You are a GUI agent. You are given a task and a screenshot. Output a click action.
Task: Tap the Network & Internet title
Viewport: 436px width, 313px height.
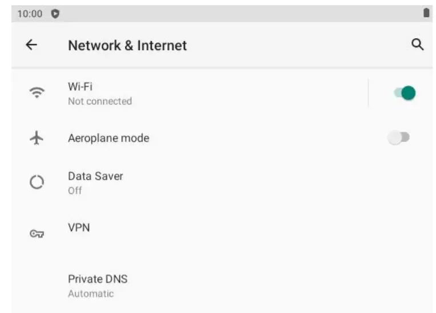[127, 45]
